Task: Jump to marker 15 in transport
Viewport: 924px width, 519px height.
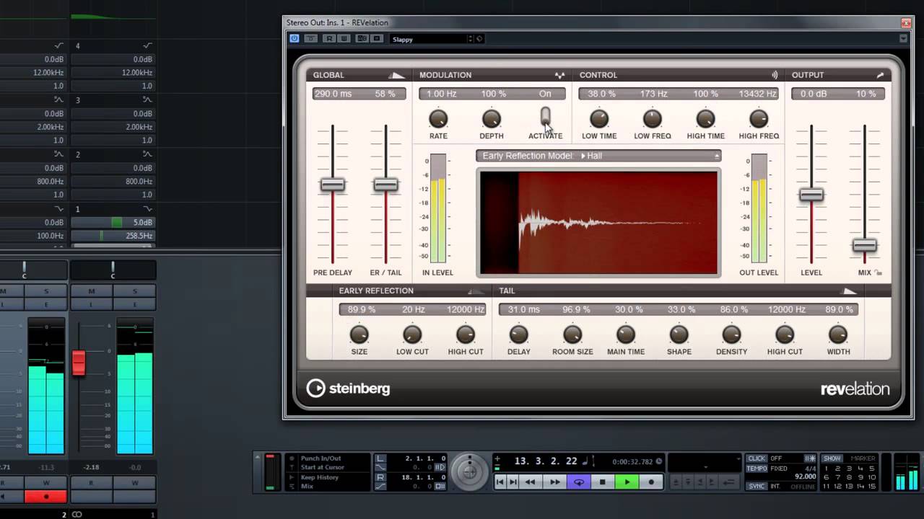Action: (873, 487)
